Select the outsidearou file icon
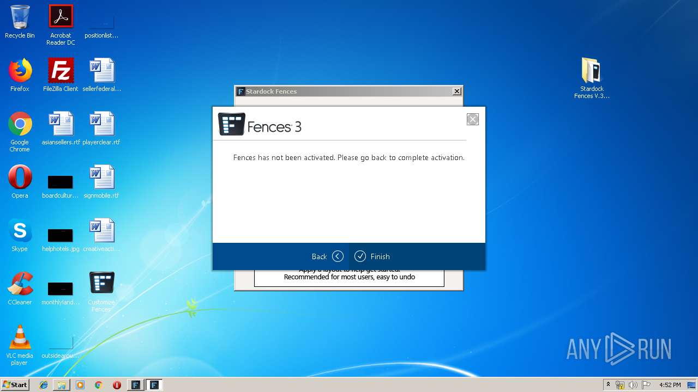 (61, 347)
